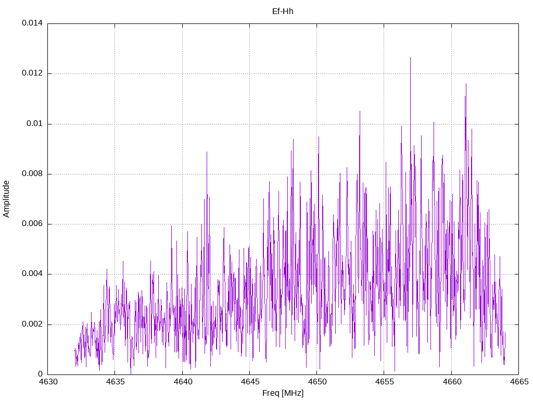Click the tall peak top near 4661 MHz
The width and height of the screenshot is (533, 400).
[466, 84]
